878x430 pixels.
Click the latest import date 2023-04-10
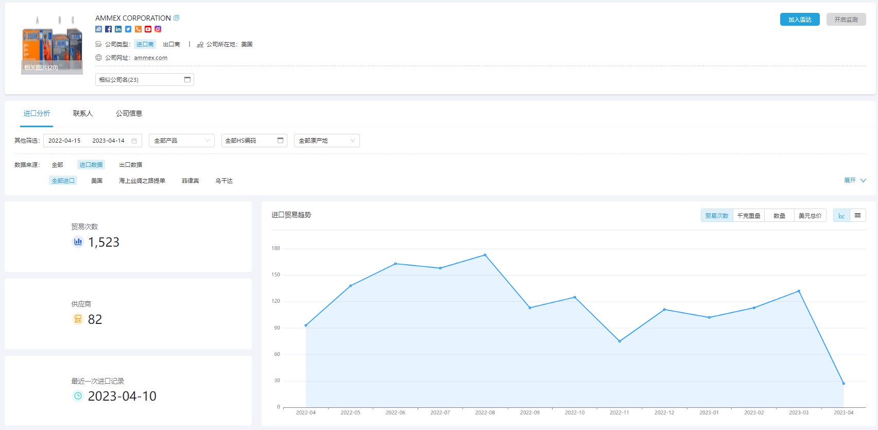pyautogui.click(x=122, y=396)
